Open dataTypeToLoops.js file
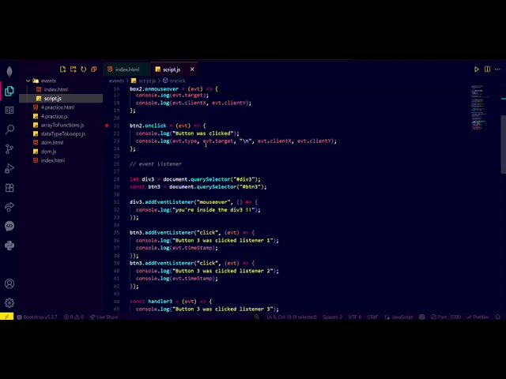 (x=63, y=133)
